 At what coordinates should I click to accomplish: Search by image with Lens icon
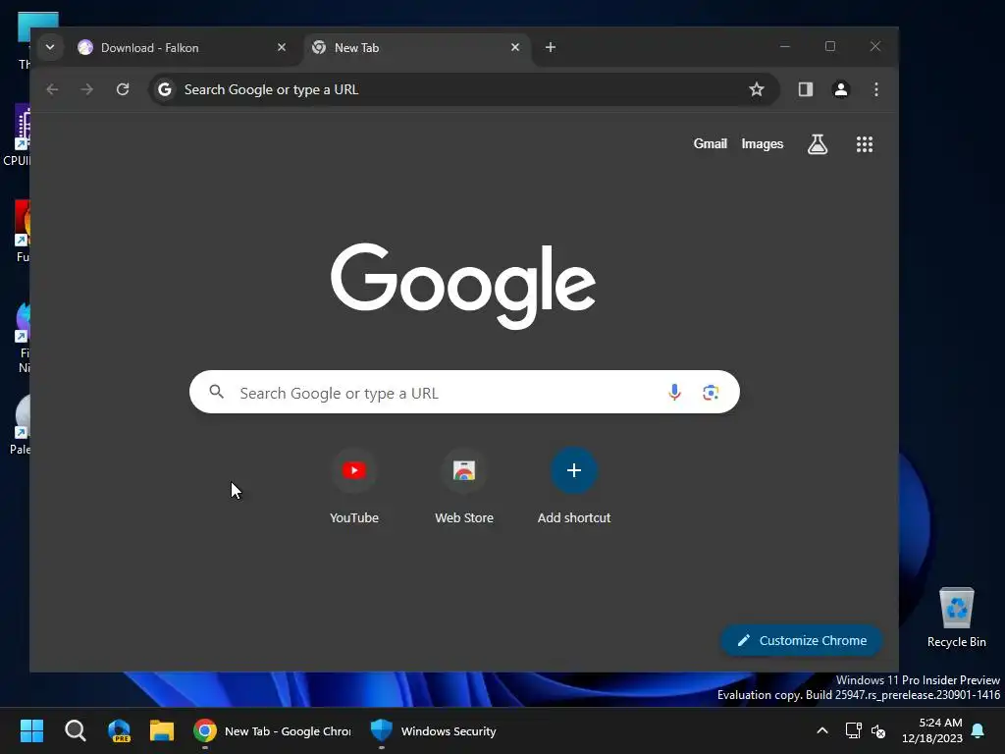coord(711,393)
